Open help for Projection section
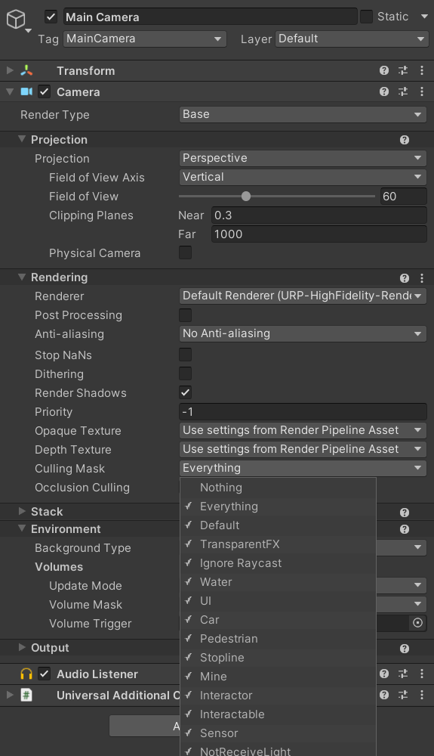Viewport: 434px width, 756px height. click(x=405, y=140)
